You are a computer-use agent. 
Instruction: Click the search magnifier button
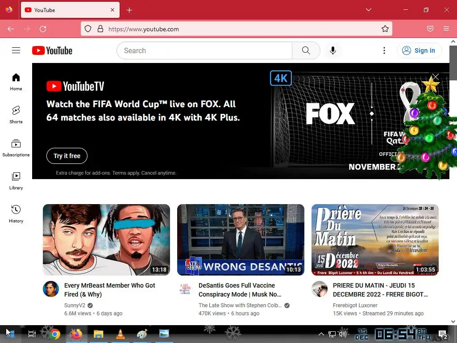(x=306, y=50)
